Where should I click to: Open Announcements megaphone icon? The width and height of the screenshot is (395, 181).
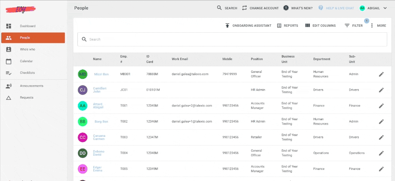(x=9, y=86)
